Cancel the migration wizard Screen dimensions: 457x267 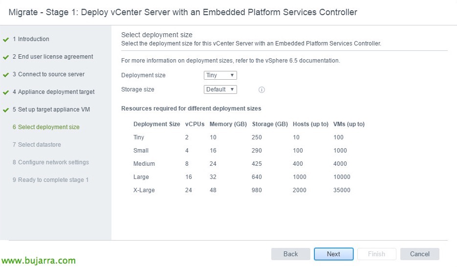[x=419, y=254]
